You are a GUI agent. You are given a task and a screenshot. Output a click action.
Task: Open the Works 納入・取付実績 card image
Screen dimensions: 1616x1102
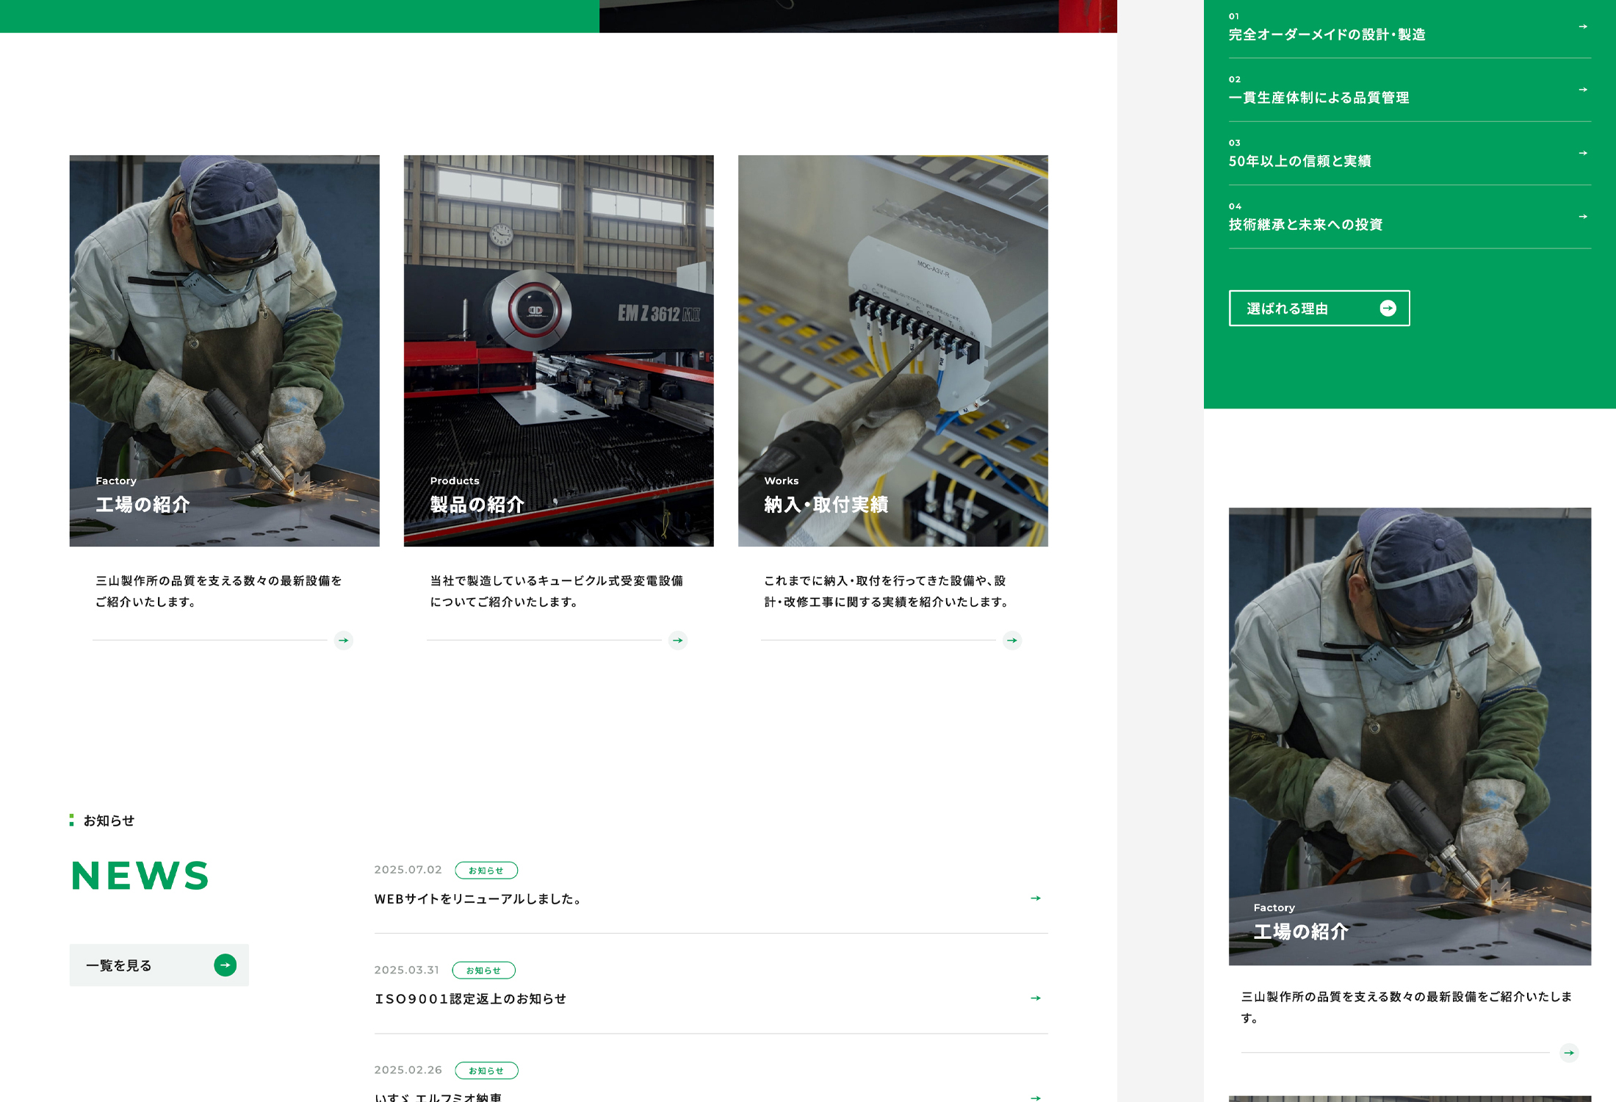(892, 350)
